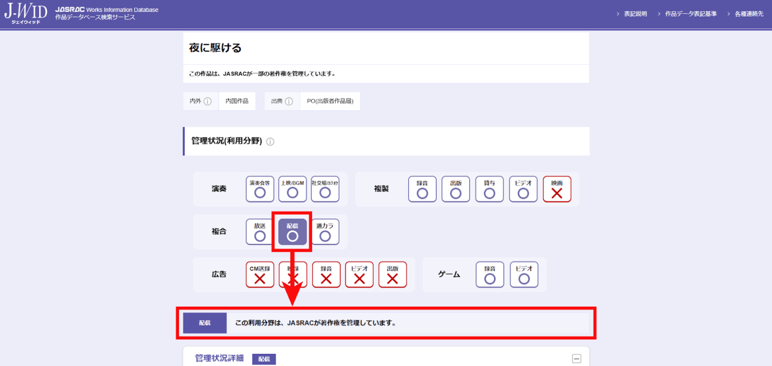Open the 管理状況(利用分野) info tooltip
Viewport: 772px width, 366px height.
[270, 141]
